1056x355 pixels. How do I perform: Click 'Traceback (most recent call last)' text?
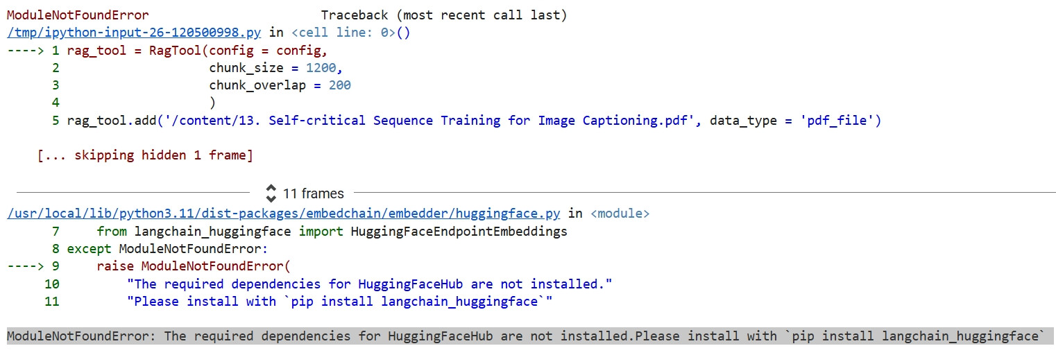pyautogui.click(x=444, y=15)
